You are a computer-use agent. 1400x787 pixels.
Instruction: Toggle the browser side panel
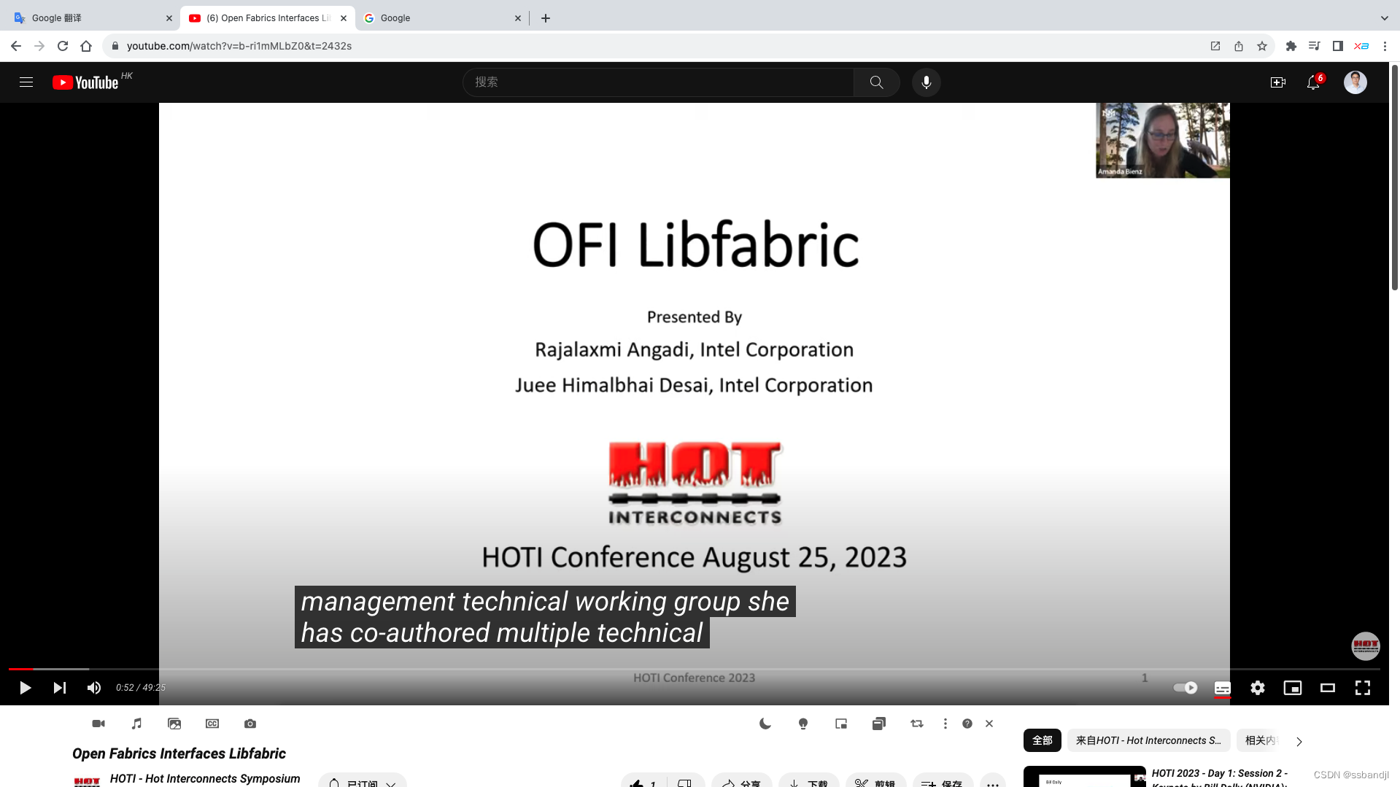tap(1338, 46)
